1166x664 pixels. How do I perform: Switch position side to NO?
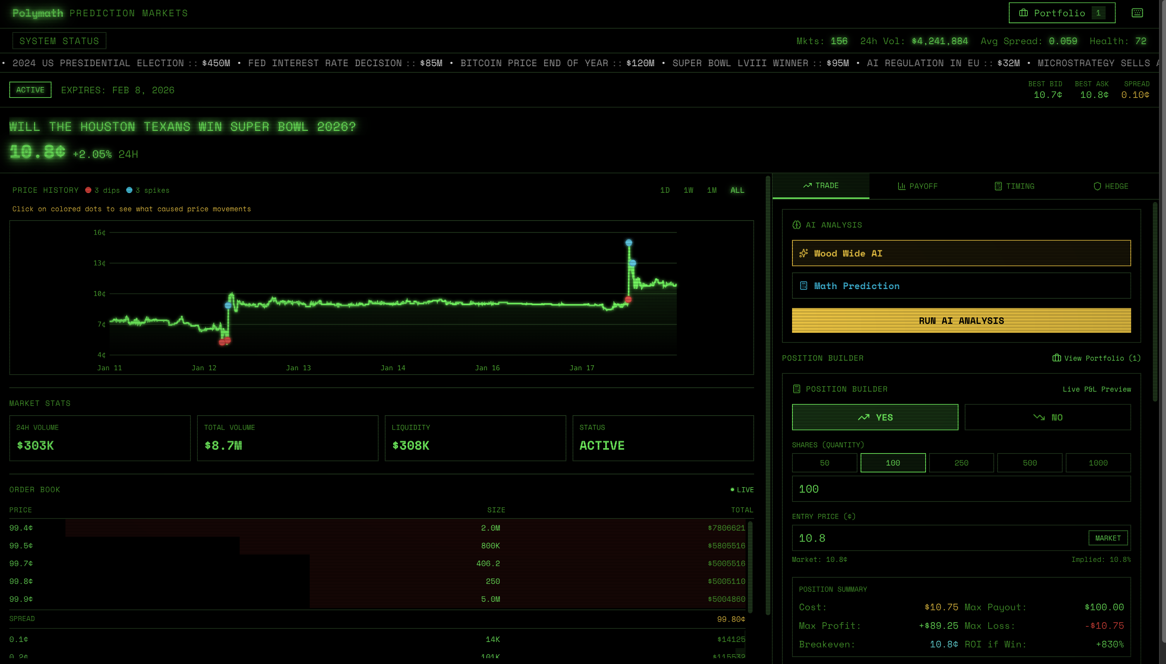(1048, 417)
